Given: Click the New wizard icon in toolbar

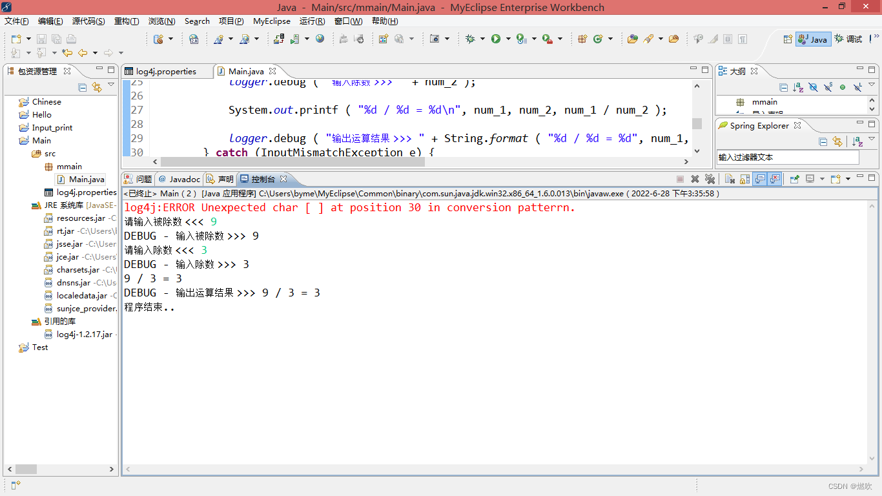Looking at the screenshot, I should pos(16,39).
